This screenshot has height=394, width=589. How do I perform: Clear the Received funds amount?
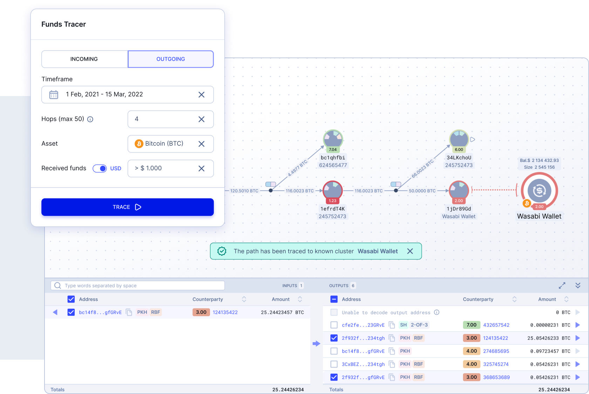tap(202, 169)
